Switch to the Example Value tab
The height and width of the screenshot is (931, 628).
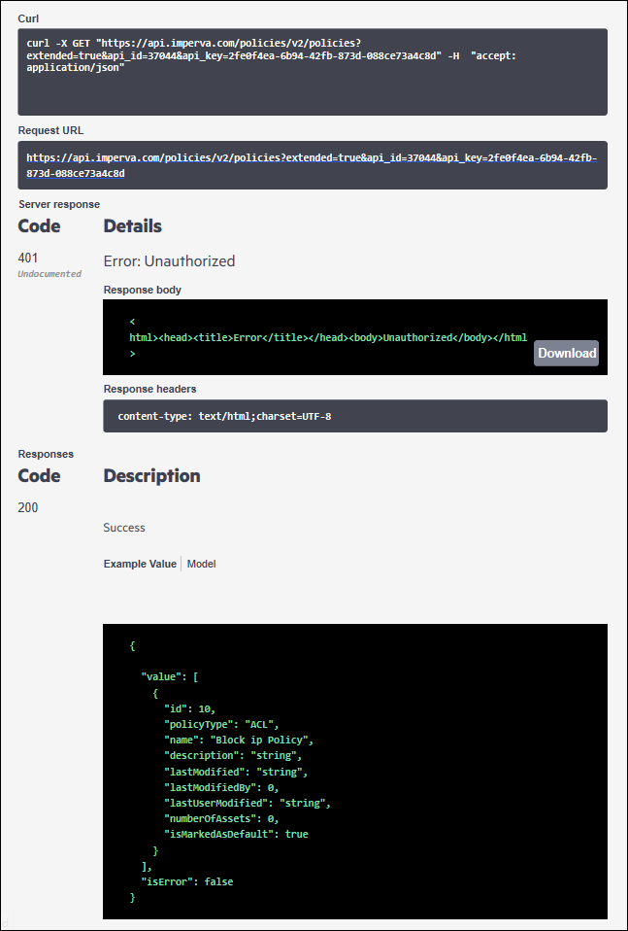coord(140,564)
